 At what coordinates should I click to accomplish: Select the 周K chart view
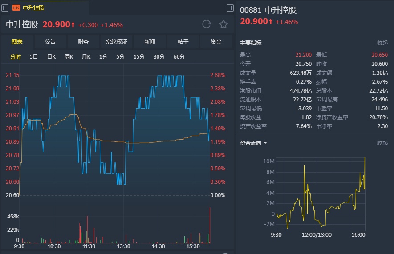pos(69,57)
